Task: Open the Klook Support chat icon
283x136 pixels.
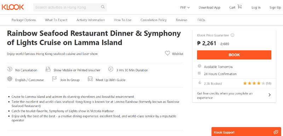Action: 276,132
